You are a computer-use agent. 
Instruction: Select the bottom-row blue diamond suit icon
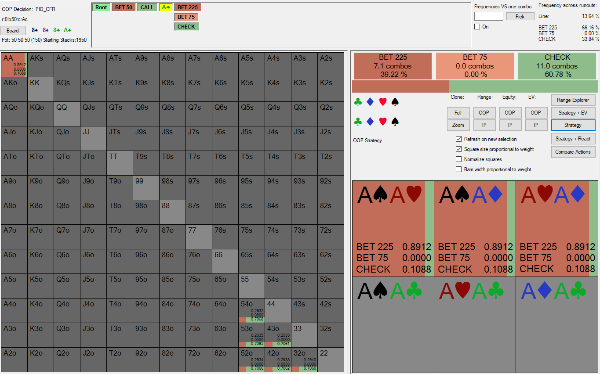point(370,122)
